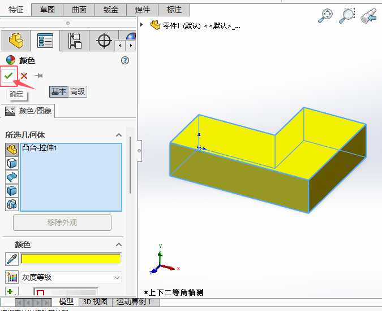
Task: Click the property panel vertical scrollbar
Action: 130,165
